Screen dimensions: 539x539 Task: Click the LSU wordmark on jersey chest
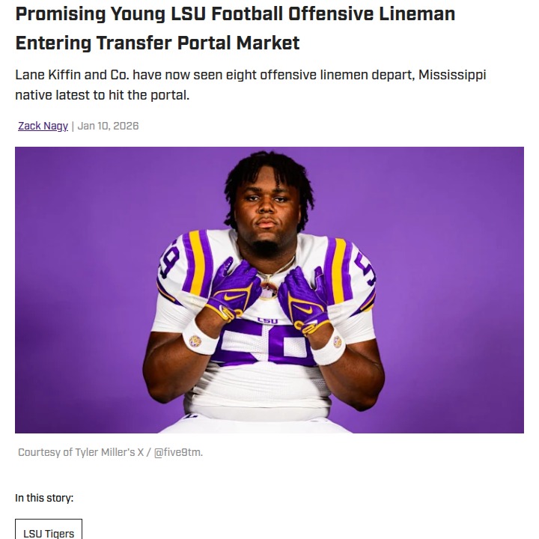(267, 320)
